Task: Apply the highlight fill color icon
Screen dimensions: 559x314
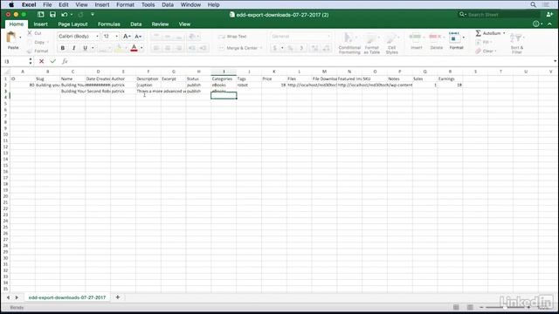Action: pyautogui.click(x=120, y=48)
